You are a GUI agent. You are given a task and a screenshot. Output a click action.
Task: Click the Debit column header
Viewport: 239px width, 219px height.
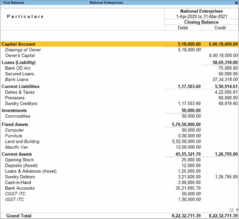(x=183, y=28)
